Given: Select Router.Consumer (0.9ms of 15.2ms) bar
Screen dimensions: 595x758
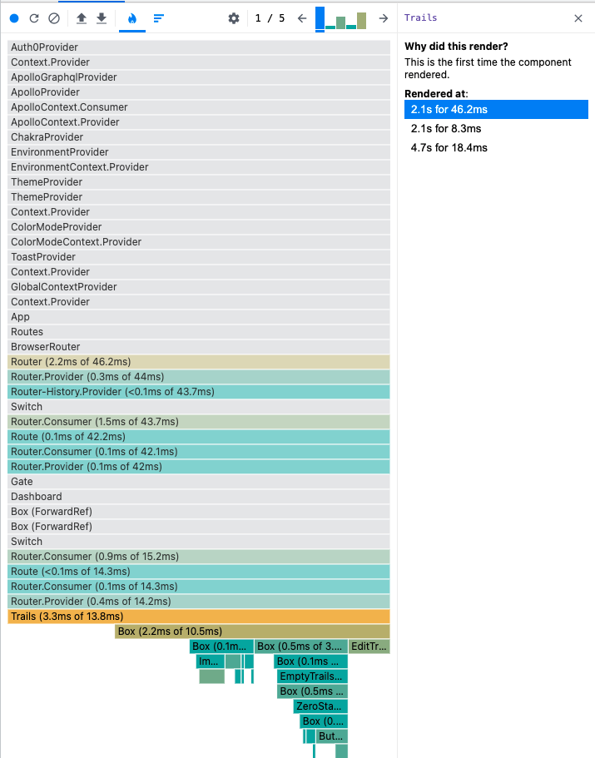Looking at the screenshot, I should tap(199, 557).
